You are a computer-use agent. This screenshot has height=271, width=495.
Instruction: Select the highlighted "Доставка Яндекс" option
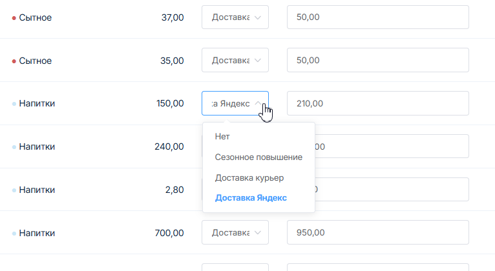(251, 198)
